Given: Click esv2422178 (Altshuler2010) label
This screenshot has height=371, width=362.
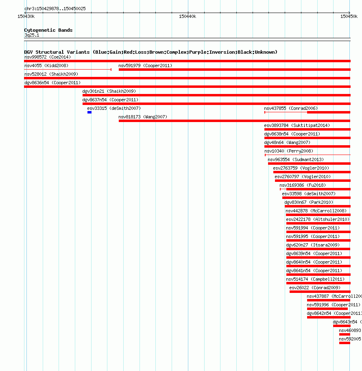Looking at the screenshot, I should pyautogui.click(x=318, y=219).
